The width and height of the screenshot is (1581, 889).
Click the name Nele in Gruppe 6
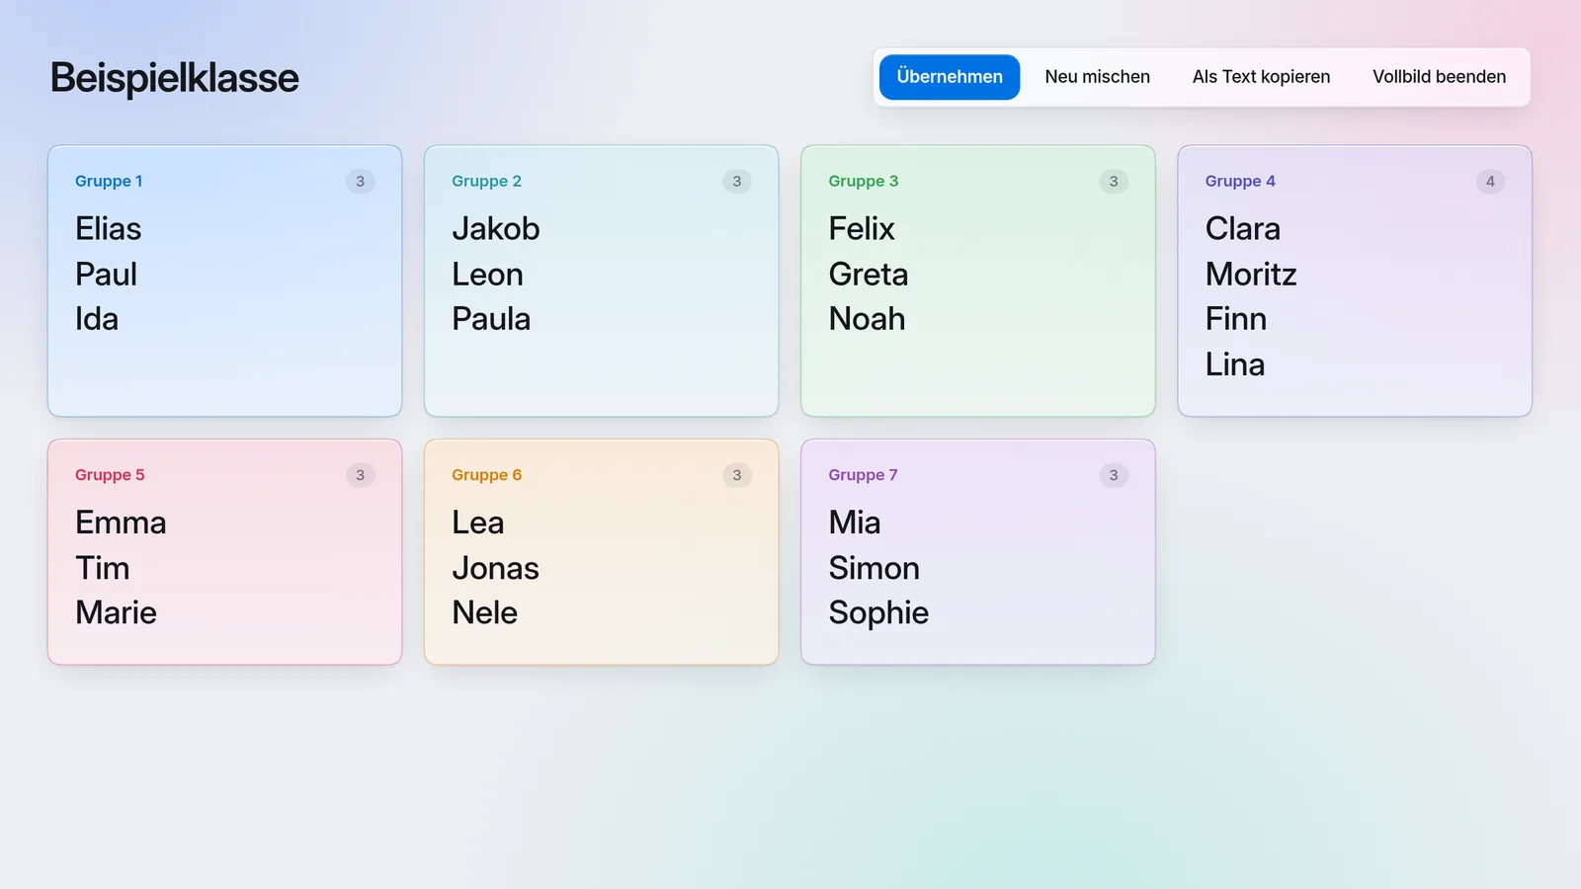click(484, 612)
